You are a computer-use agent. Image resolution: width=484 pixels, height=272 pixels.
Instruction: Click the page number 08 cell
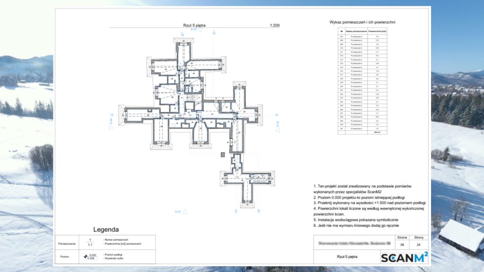403,245
